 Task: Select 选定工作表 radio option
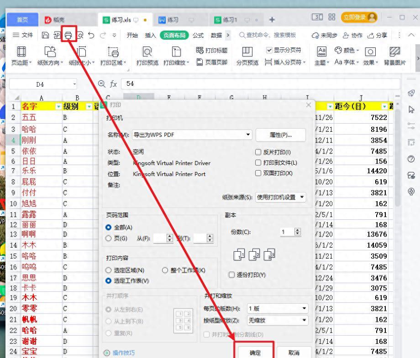coord(109,280)
